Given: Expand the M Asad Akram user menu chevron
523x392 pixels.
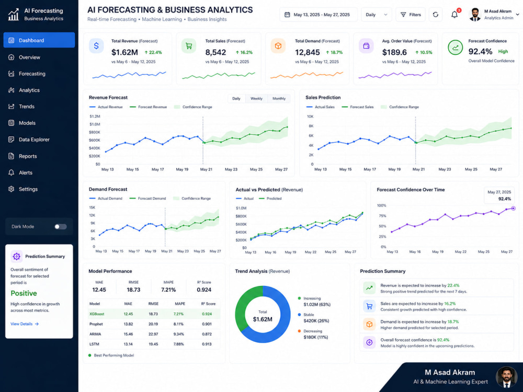Looking at the screenshot, I should pyautogui.click(x=517, y=15).
